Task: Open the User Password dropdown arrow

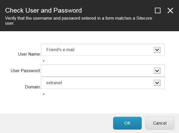Action: click(157, 71)
